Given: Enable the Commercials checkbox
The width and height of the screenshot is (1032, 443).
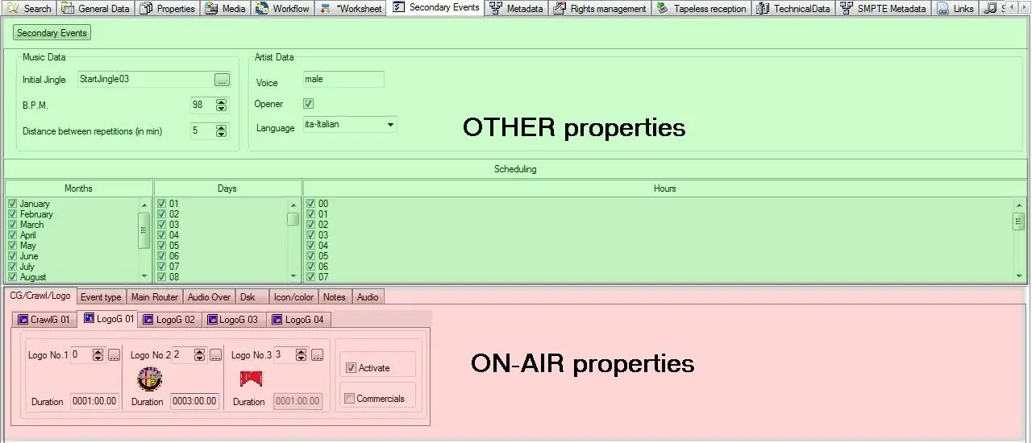Looking at the screenshot, I should click(350, 399).
